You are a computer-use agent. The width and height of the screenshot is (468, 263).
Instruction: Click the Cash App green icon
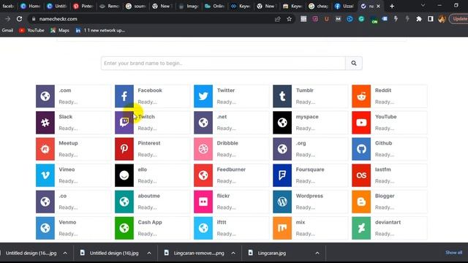click(x=124, y=228)
